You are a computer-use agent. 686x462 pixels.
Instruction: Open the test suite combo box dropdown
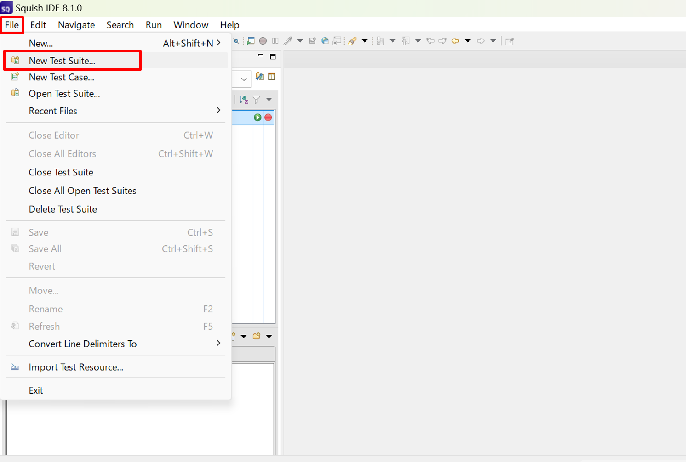click(244, 79)
